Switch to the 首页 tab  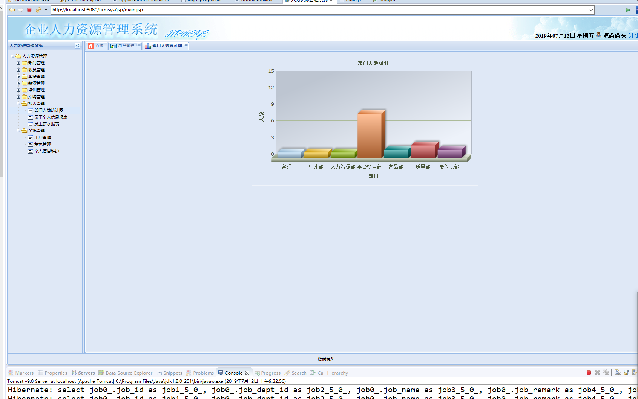pos(96,46)
